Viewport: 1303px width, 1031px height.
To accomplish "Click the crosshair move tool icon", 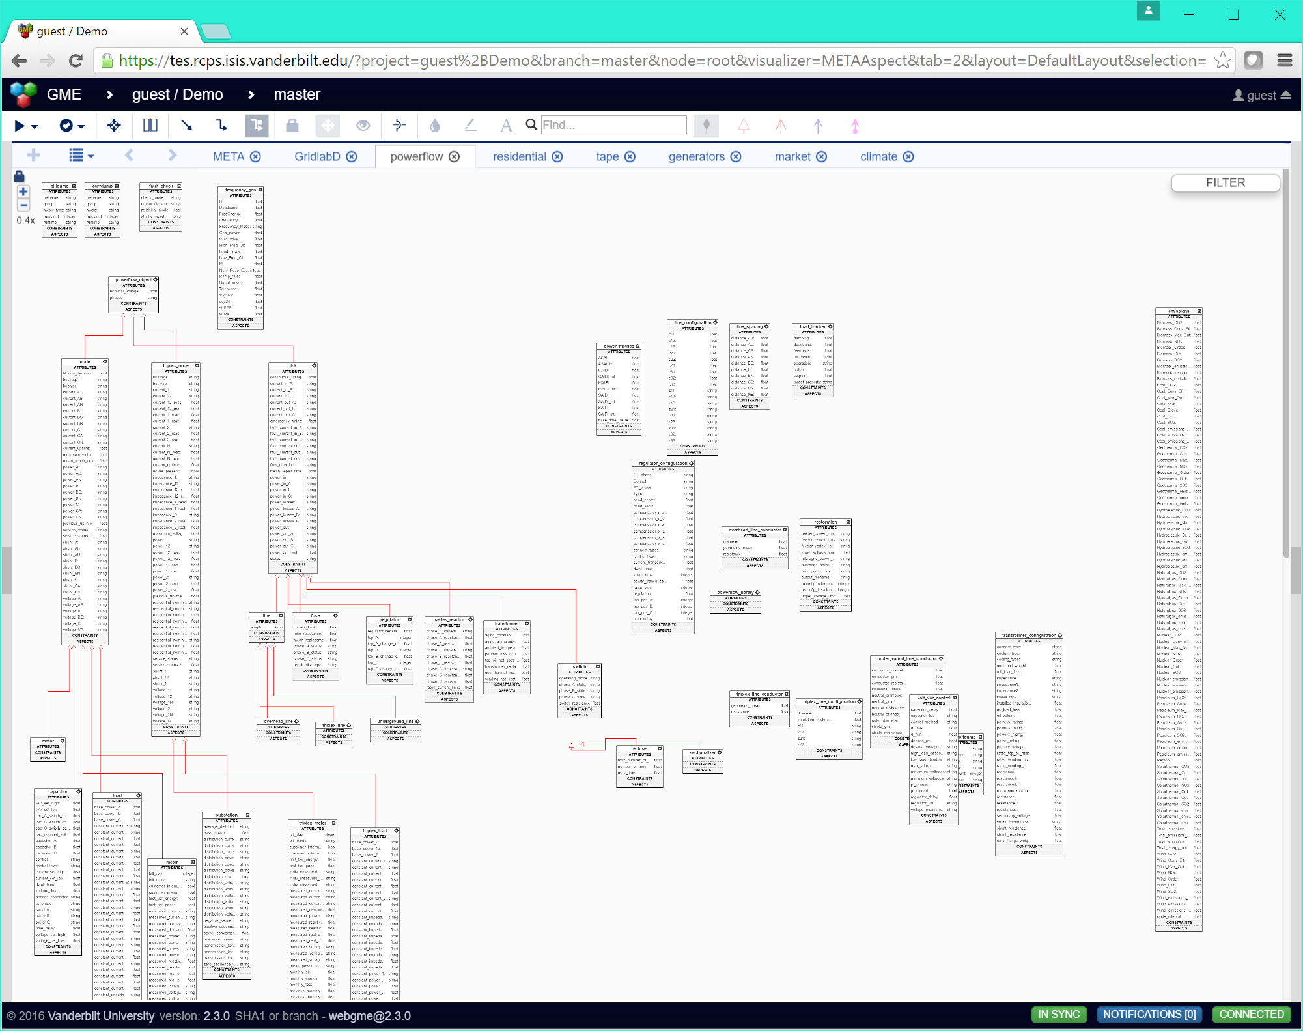I will (114, 126).
